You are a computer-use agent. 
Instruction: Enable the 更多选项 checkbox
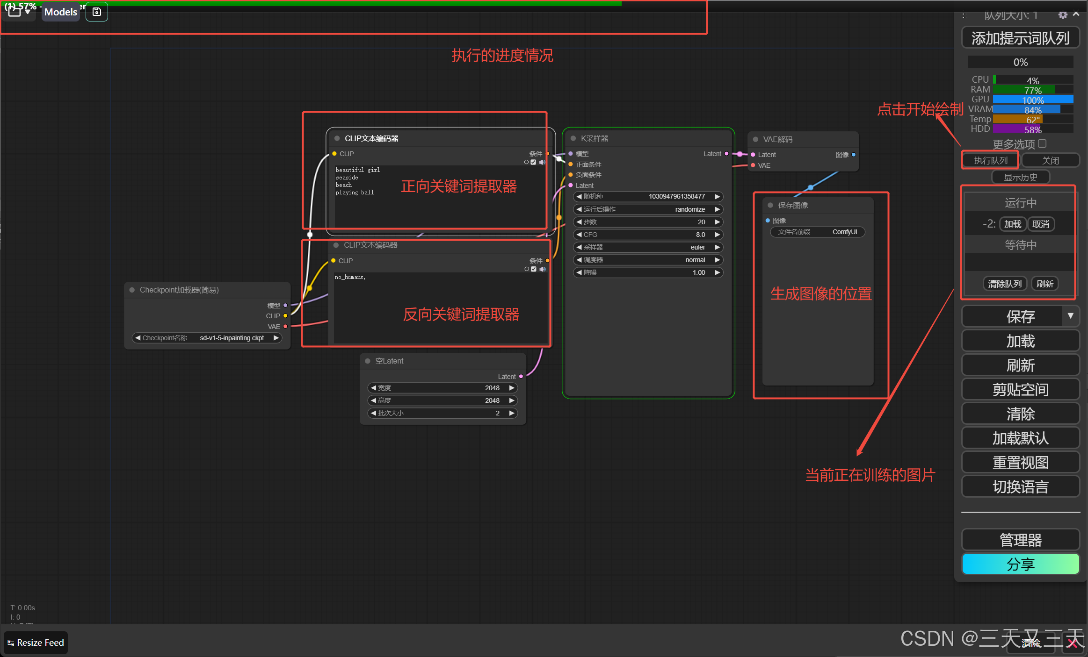(x=1042, y=143)
